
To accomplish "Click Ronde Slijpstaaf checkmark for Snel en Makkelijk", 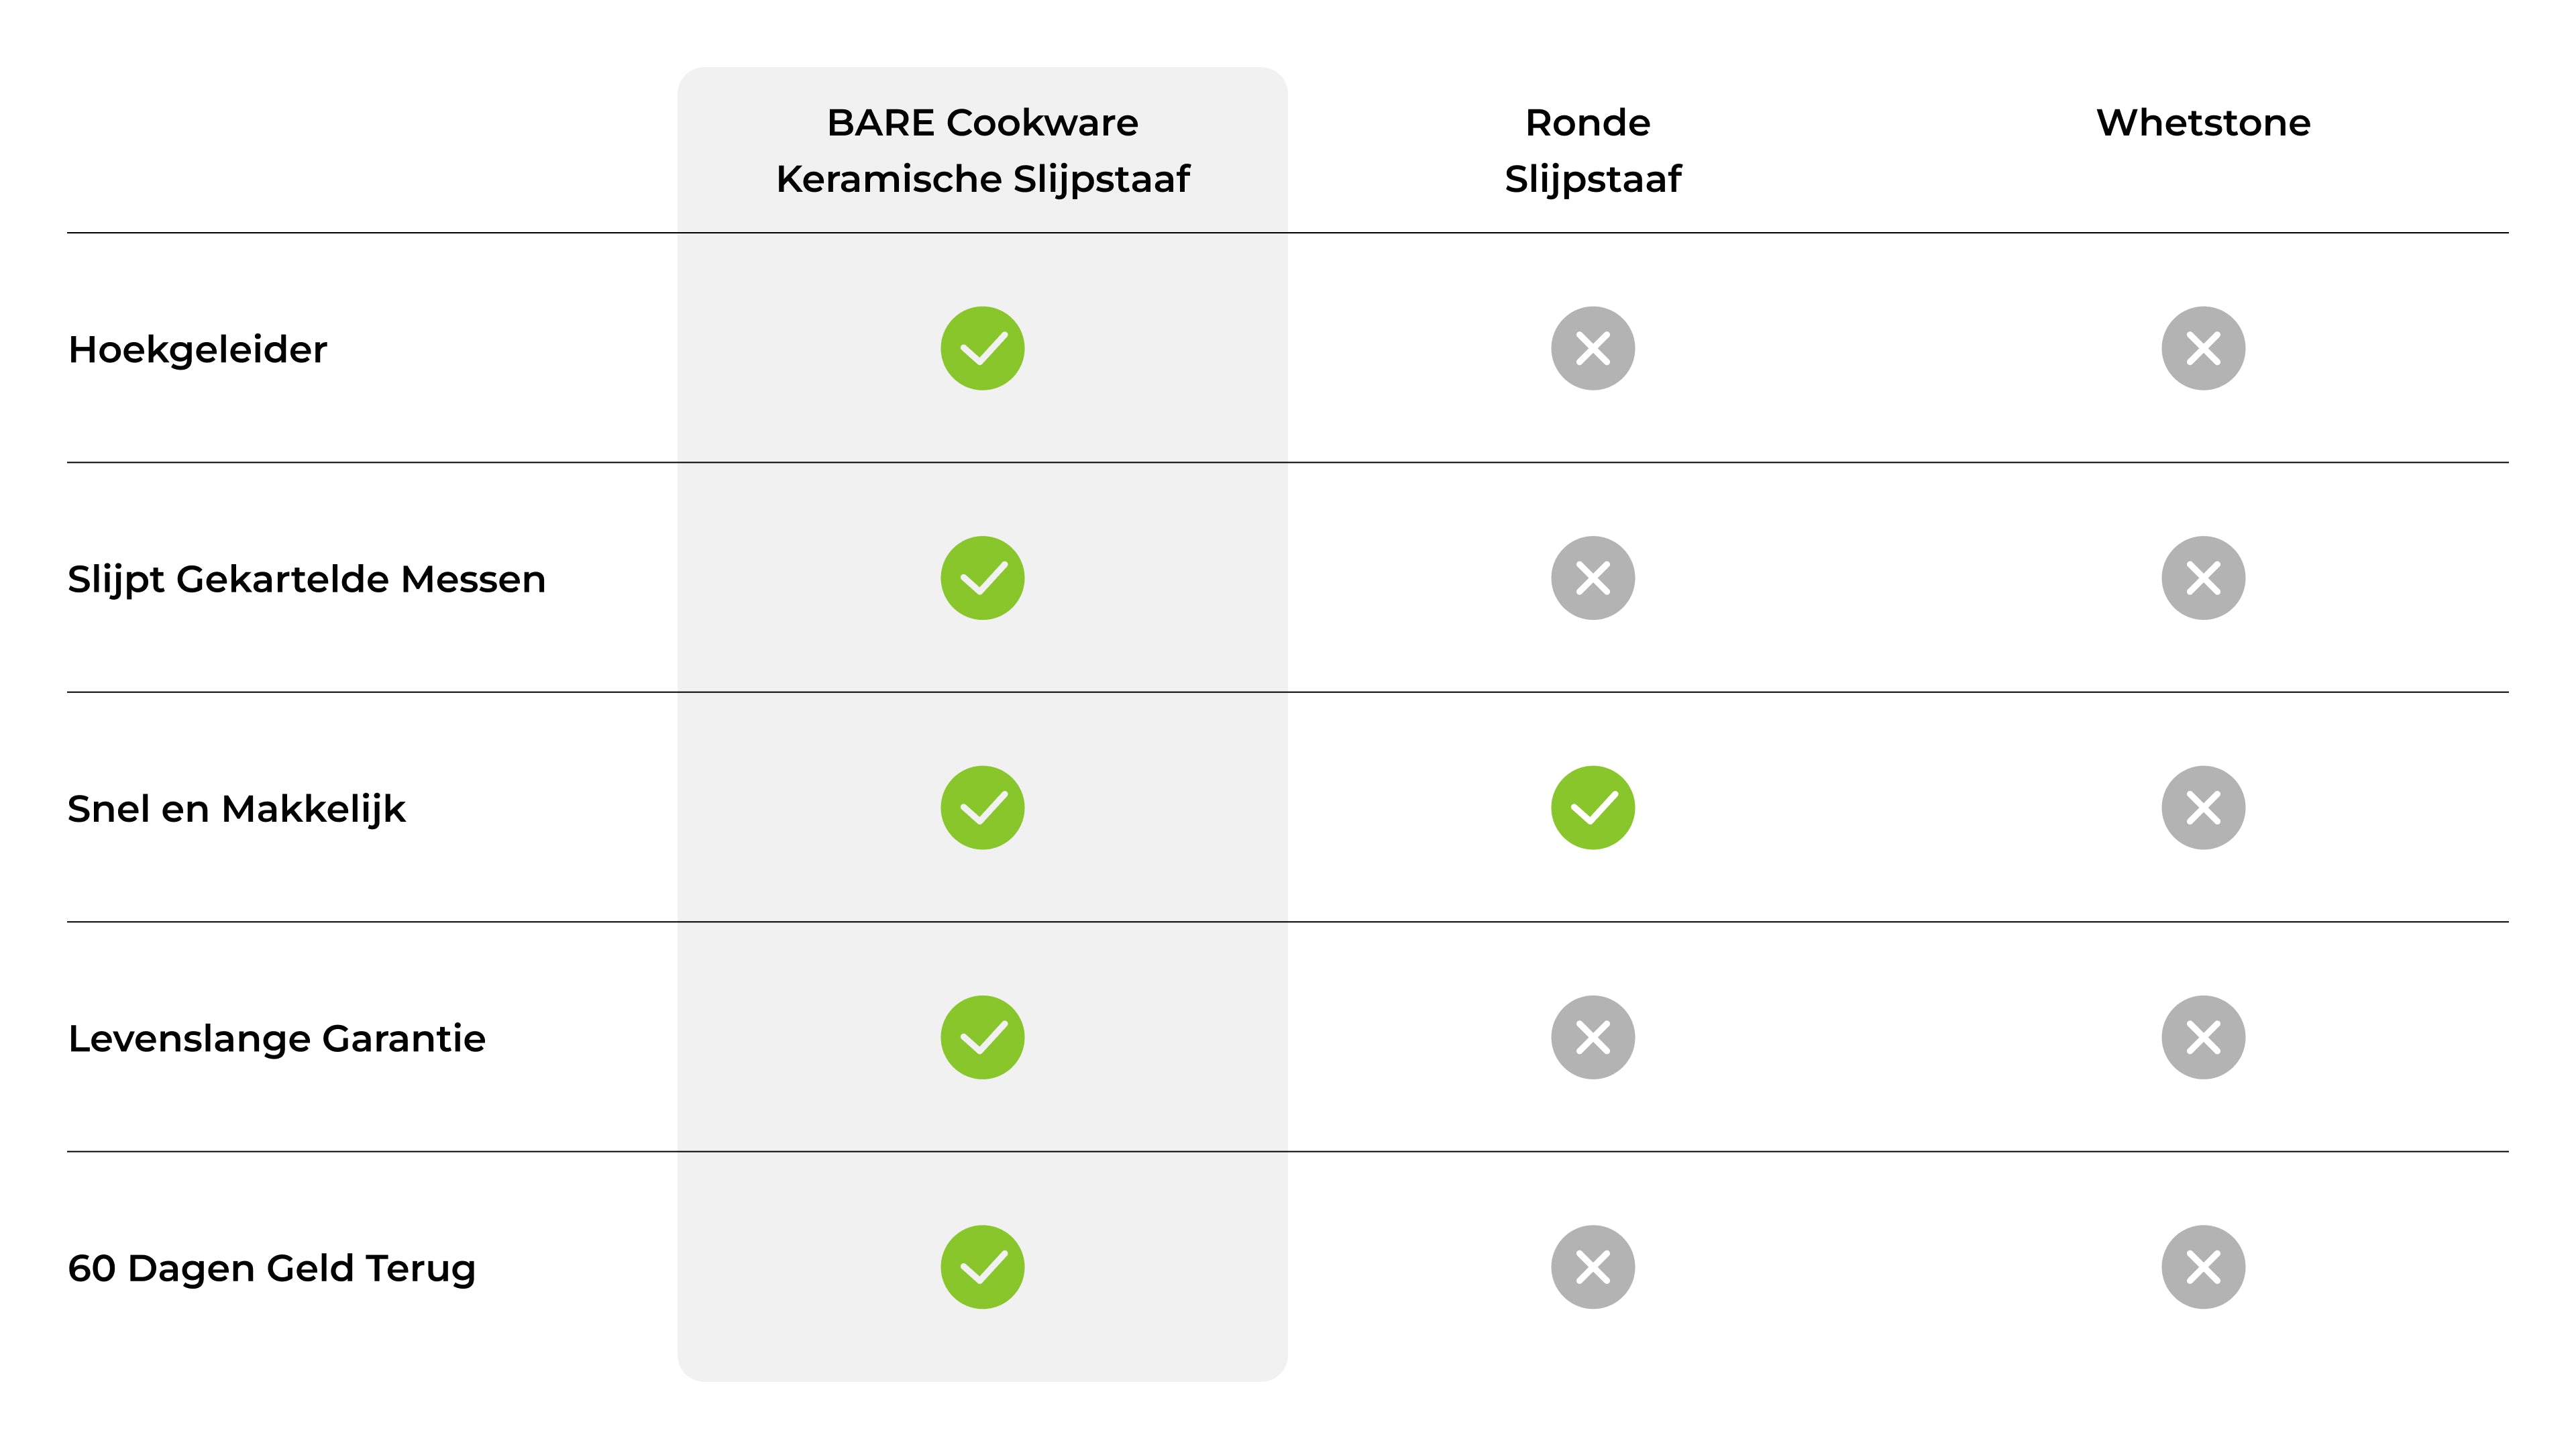I will [1592, 808].
